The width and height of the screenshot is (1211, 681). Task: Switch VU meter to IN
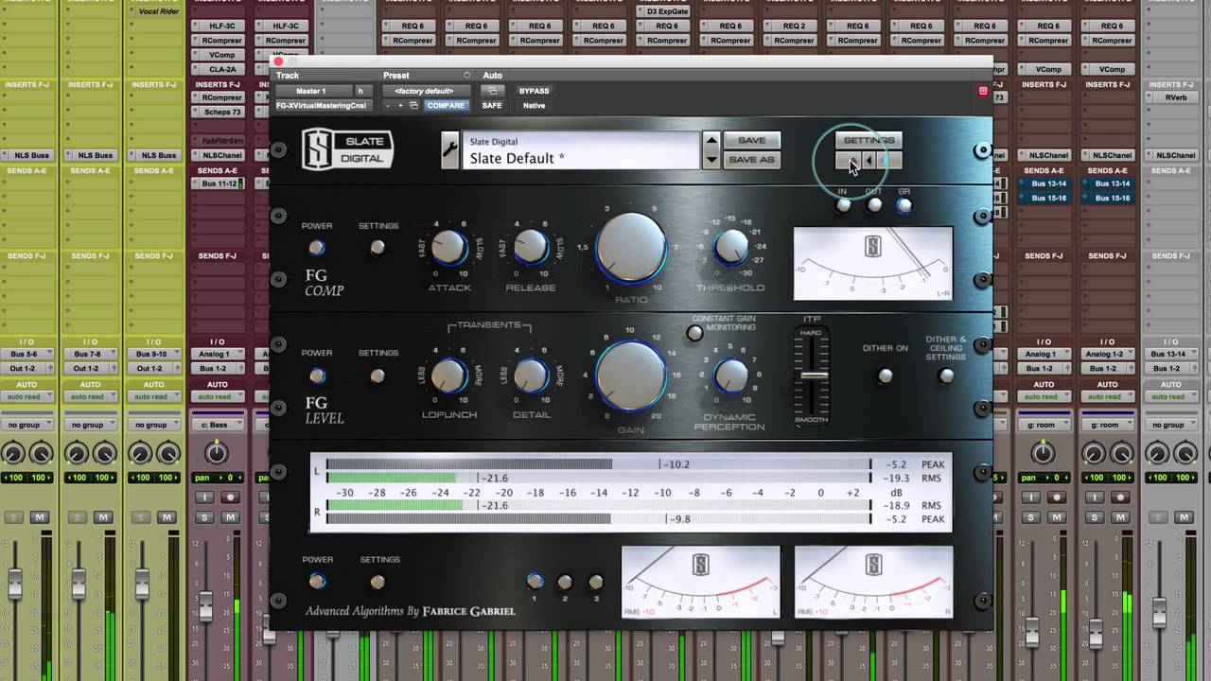(x=843, y=205)
